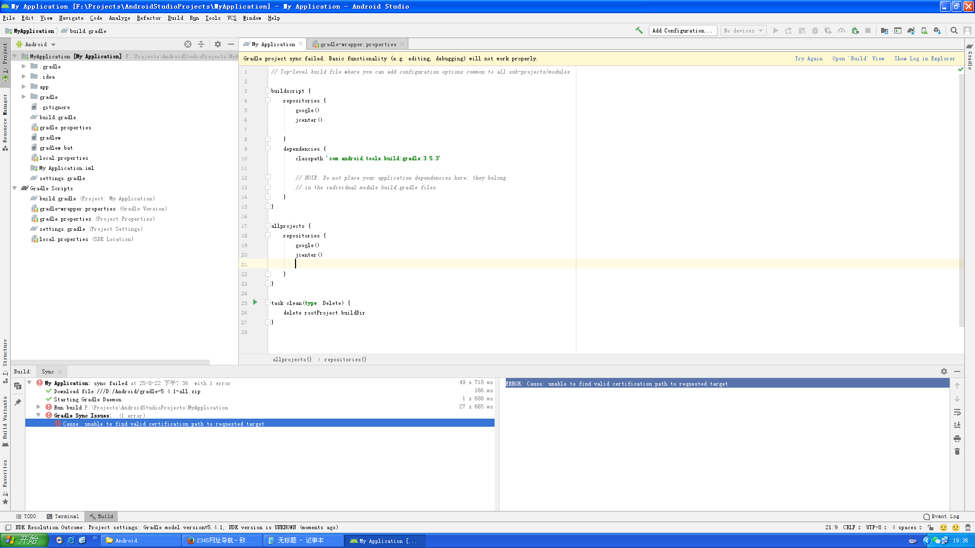This screenshot has width=975, height=548.
Task: Open the Event Log button
Action: click(x=941, y=517)
